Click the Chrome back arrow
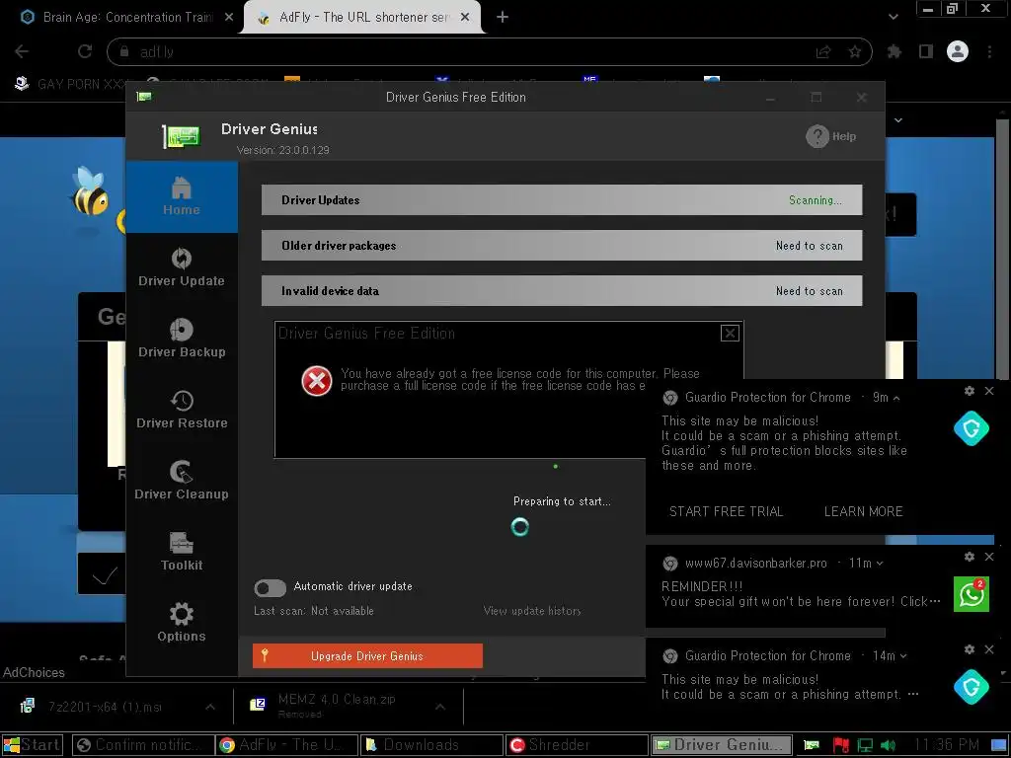 pyautogui.click(x=22, y=51)
